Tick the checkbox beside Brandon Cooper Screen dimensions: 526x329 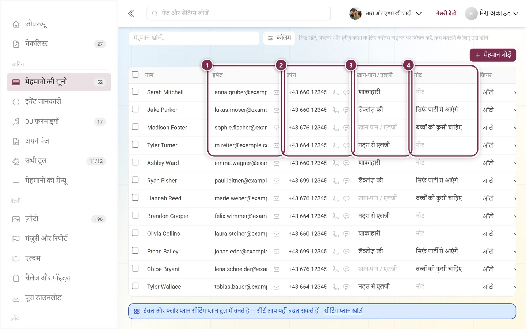click(x=135, y=215)
